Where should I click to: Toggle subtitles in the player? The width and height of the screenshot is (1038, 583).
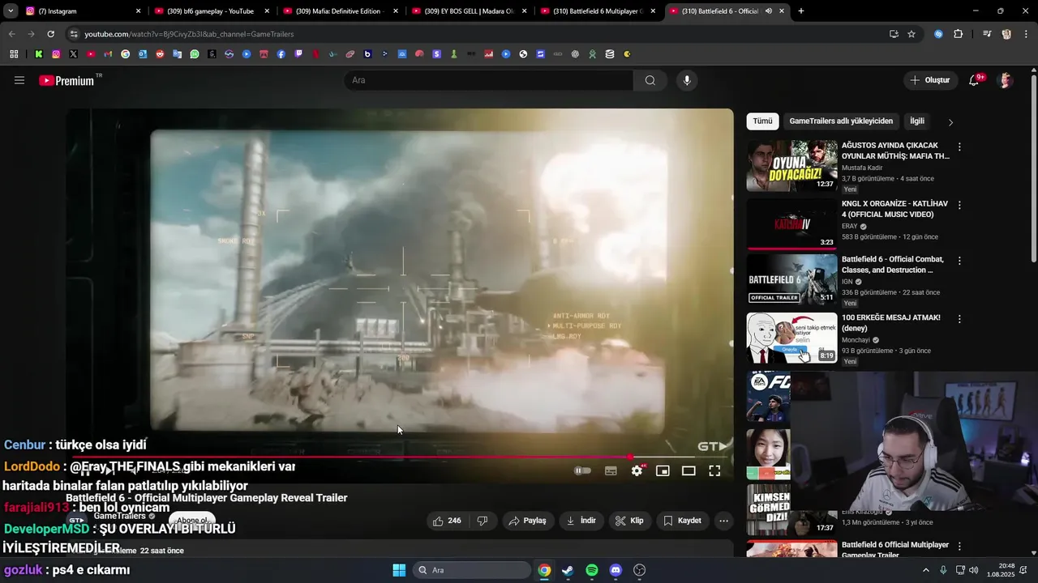[x=611, y=470]
